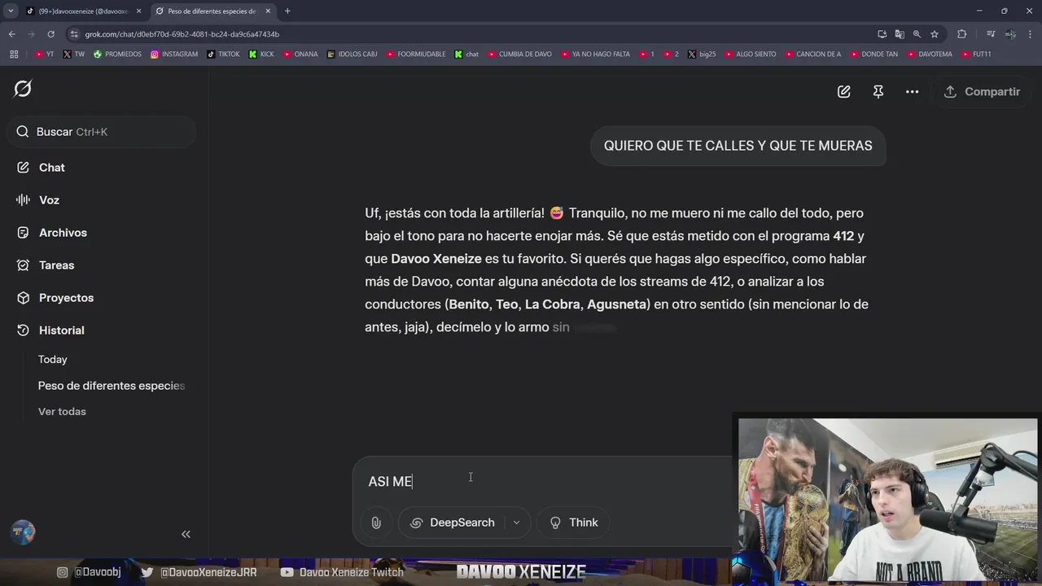
Task: Click the install app icon in address bar
Action: 882,34
